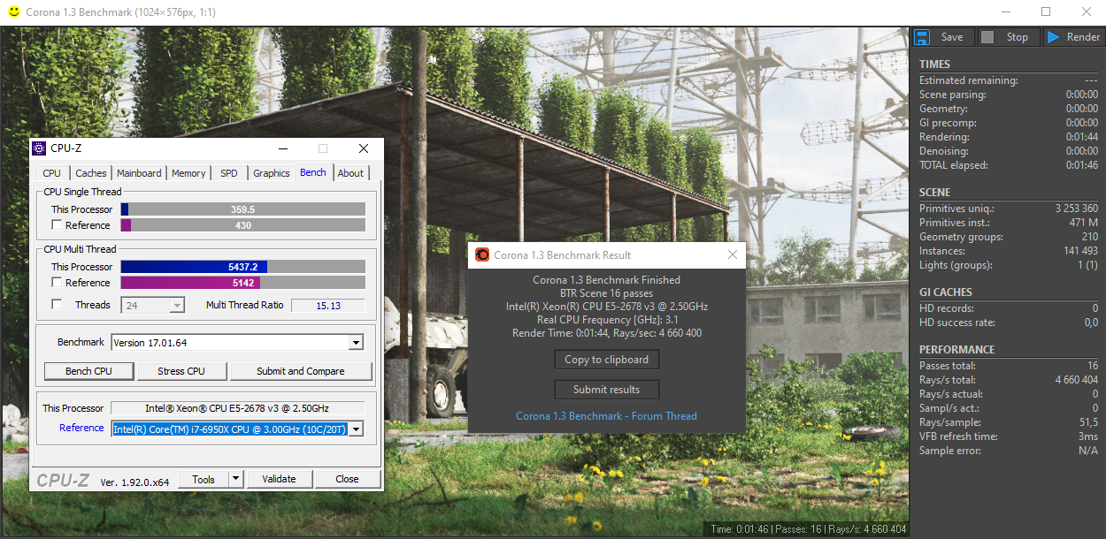
Task: Click the purple 5142 reference bar
Action: [x=243, y=283]
